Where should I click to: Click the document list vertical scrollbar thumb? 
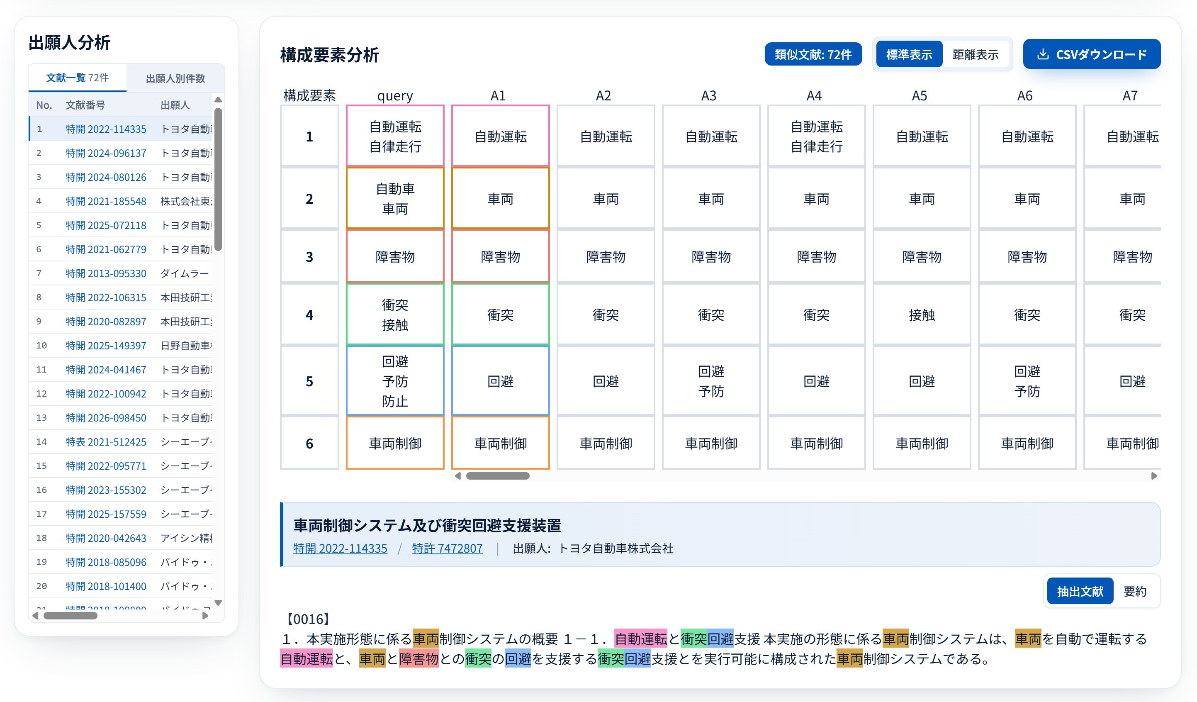(x=218, y=179)
